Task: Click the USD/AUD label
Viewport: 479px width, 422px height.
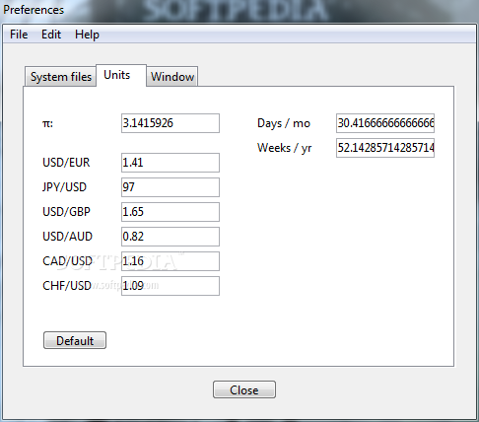Action: coord(67,237)
